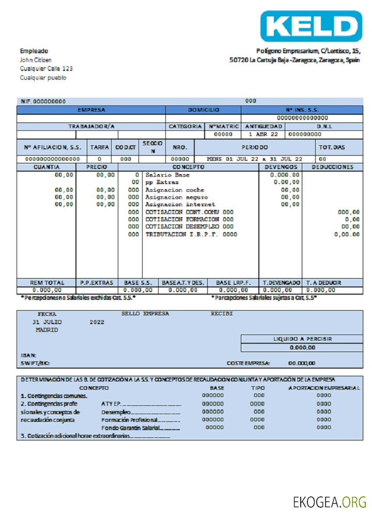Click the COSTE EMPRESA label
The image size is (372, 517).
(x=248, y=363)
